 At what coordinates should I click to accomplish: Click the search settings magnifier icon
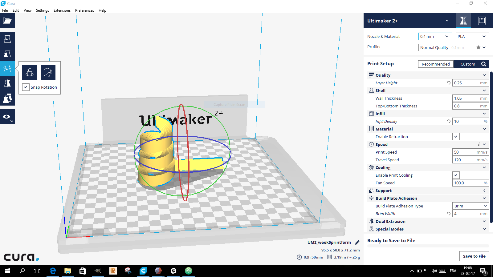[x=484, y=64]
